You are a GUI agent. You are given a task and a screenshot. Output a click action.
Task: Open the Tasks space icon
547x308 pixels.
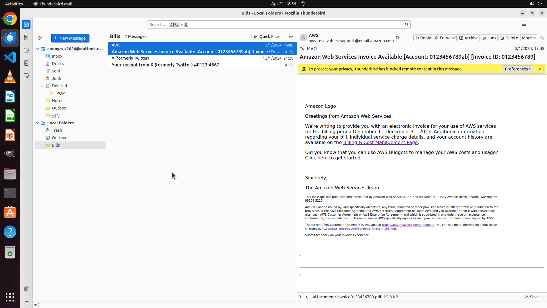[x=26, y=63]
